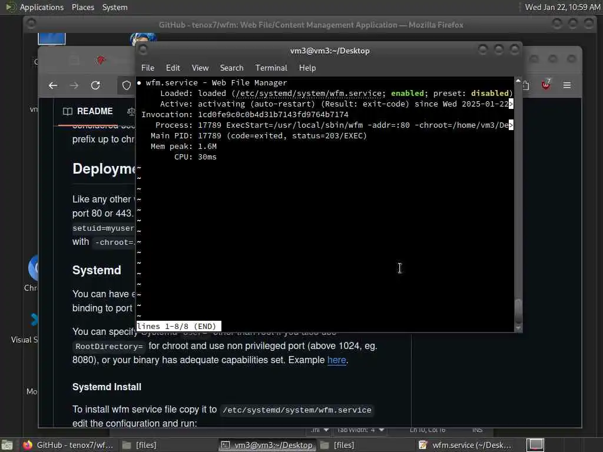Screen dimensions: 603x452
Task: Open the System menu
Action: 115,7
